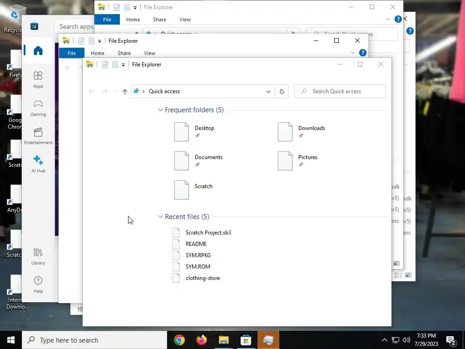Open the Pictures frequent folder
Image resolution: width=465 pixels, height=349 pixels.
[297, 160]
